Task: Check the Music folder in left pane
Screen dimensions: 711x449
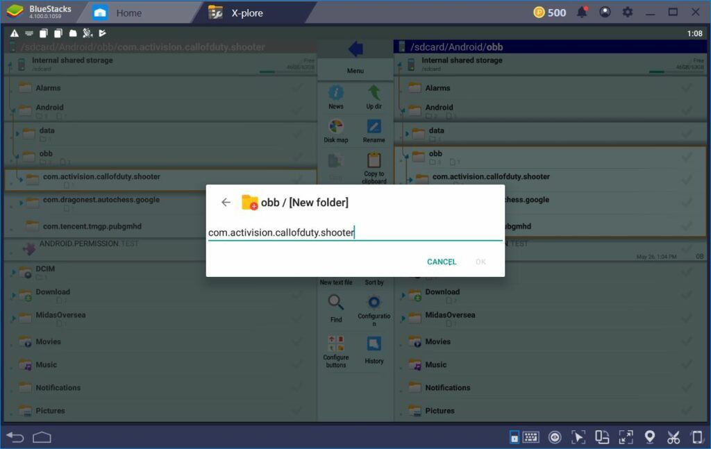Action: tap(297, 365)
